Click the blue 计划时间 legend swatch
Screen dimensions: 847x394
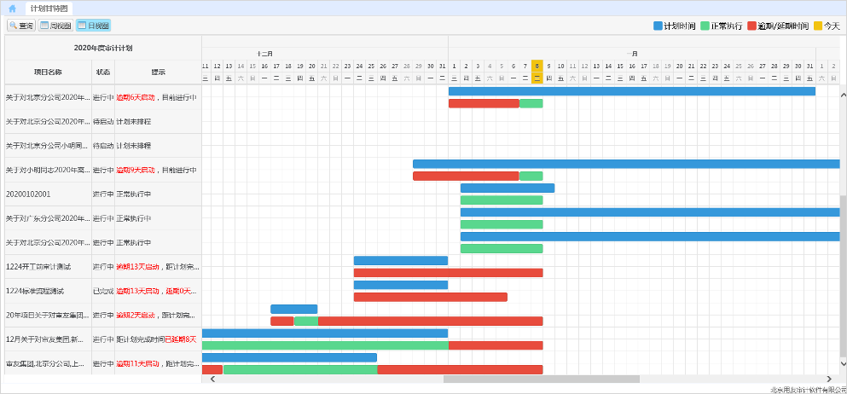click(x=658, y=26)
